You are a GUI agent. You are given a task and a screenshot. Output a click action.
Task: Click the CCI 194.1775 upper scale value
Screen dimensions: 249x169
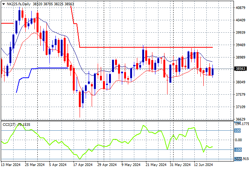point(242,124)
